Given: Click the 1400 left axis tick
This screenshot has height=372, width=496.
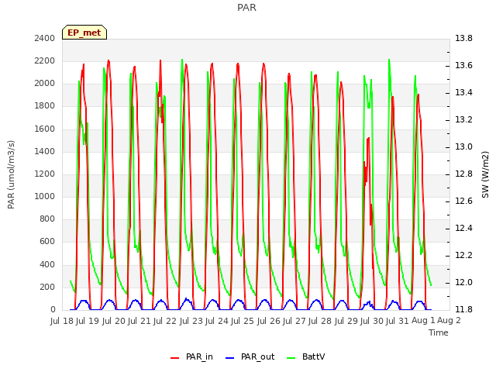Looking at the screenshot, I should 45,152.
